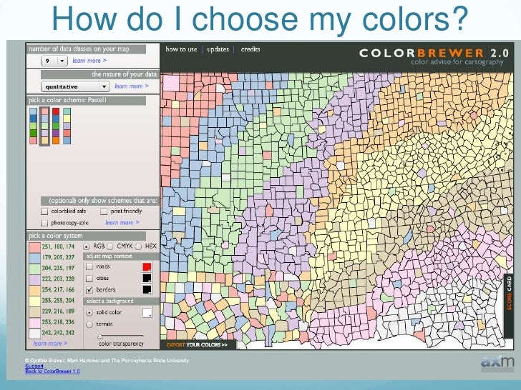Click learn more under color values list
Image resolution: width=521 pixels, height=390 pixels.
click(50, 344)
